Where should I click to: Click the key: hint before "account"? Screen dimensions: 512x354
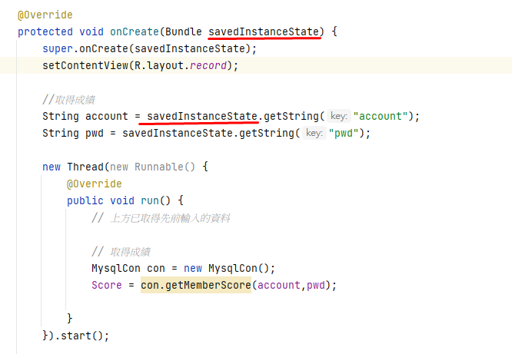[x=339, y=116]
